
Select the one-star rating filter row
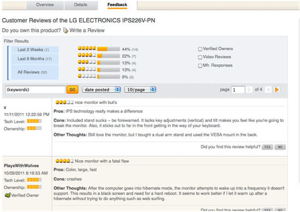click(x=106, y=77)
